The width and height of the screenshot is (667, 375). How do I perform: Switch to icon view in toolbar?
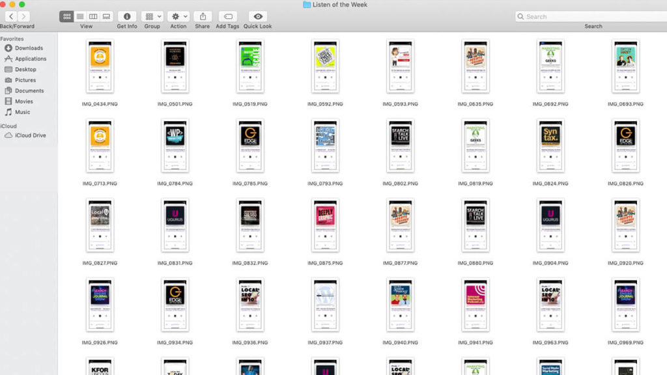(x=66, y=16)
